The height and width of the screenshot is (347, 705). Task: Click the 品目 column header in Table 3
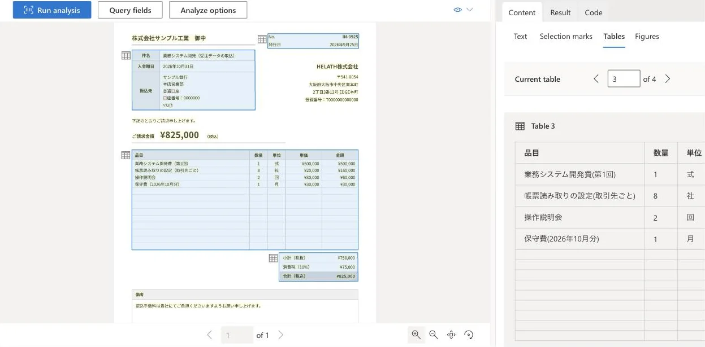(579, 153)
